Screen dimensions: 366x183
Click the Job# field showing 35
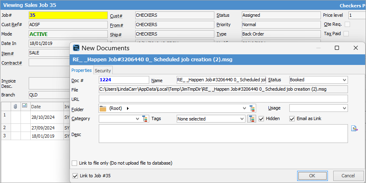(68, 16)
